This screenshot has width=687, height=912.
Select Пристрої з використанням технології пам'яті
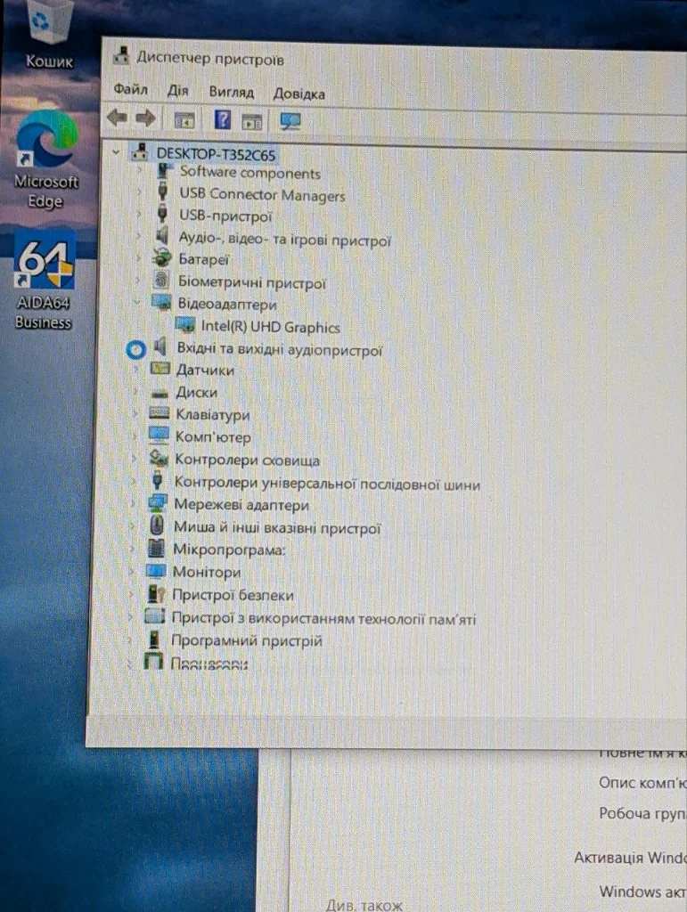click(323, 619)
